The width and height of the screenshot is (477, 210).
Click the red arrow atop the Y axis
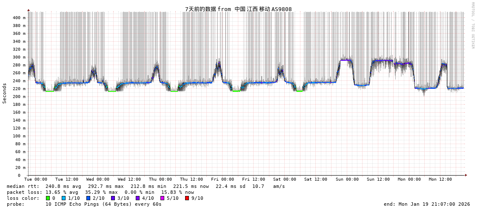[x=29, y=10]
